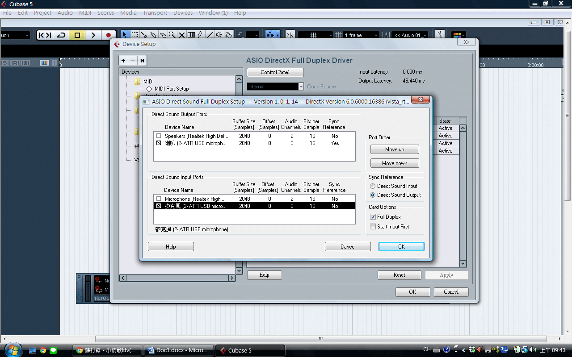Open the Transport menu
The width and height of the screenshot is (572, 357).
coord(155,13)
